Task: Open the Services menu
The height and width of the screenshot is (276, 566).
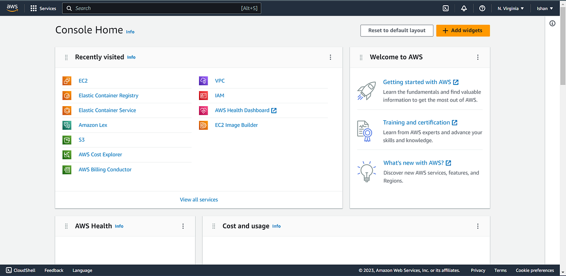Action: click(43, 8)
